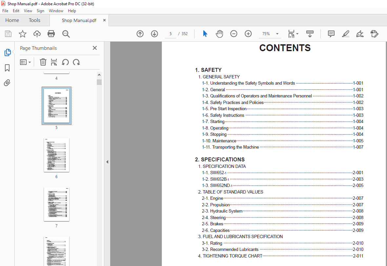Click '1-7. Starting' contents line
Screen dimensions: 387x266
[283, 121]
